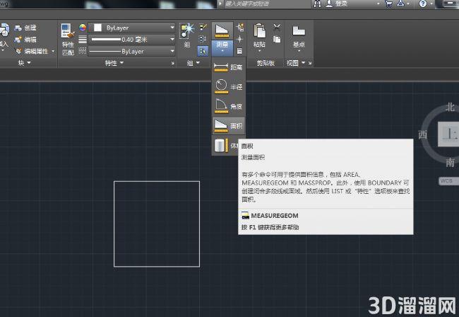Click the Group (组) icon
The width and height of the screenshot is (459, 317).
(187, 31)
